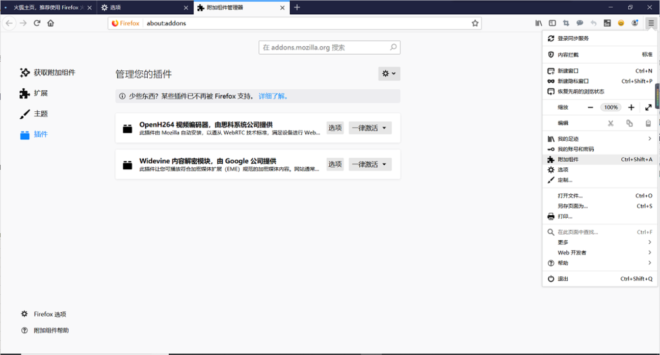Click the smiley emoji toolbar icon
The image size is (660, 355).
(621, 23)
